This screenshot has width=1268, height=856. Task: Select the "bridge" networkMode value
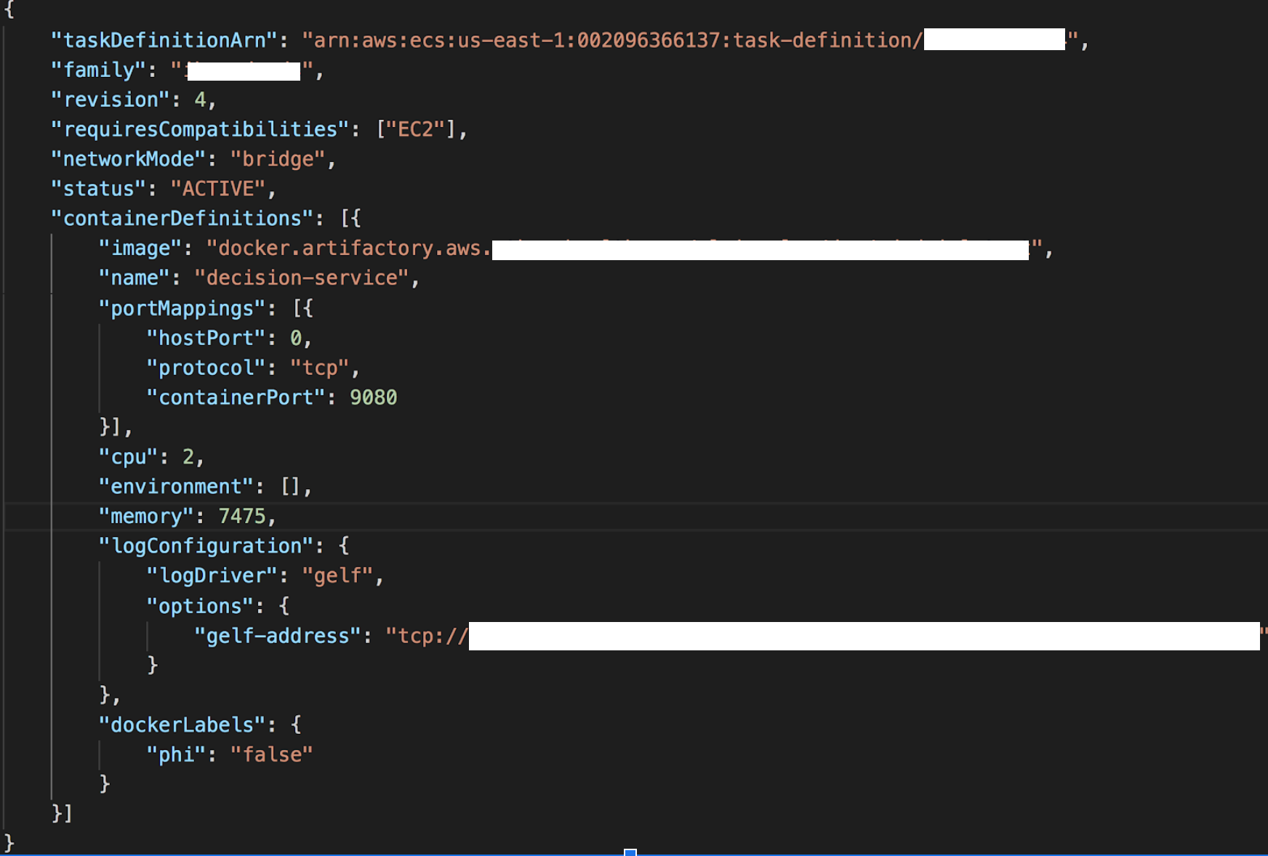(277, 159)
